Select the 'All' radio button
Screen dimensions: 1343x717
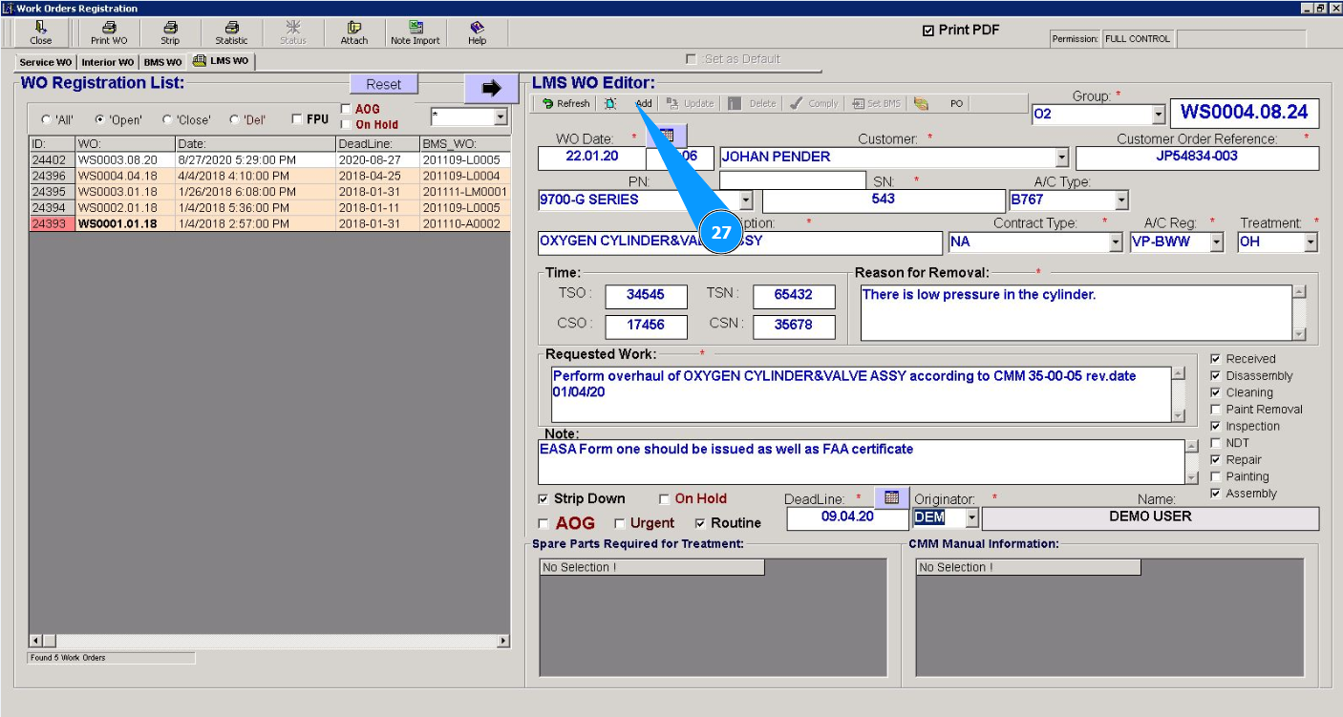[x=46, y=120]
